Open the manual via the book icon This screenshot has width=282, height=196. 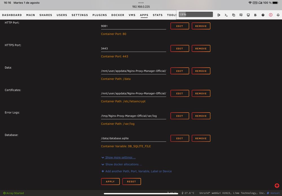268,193
